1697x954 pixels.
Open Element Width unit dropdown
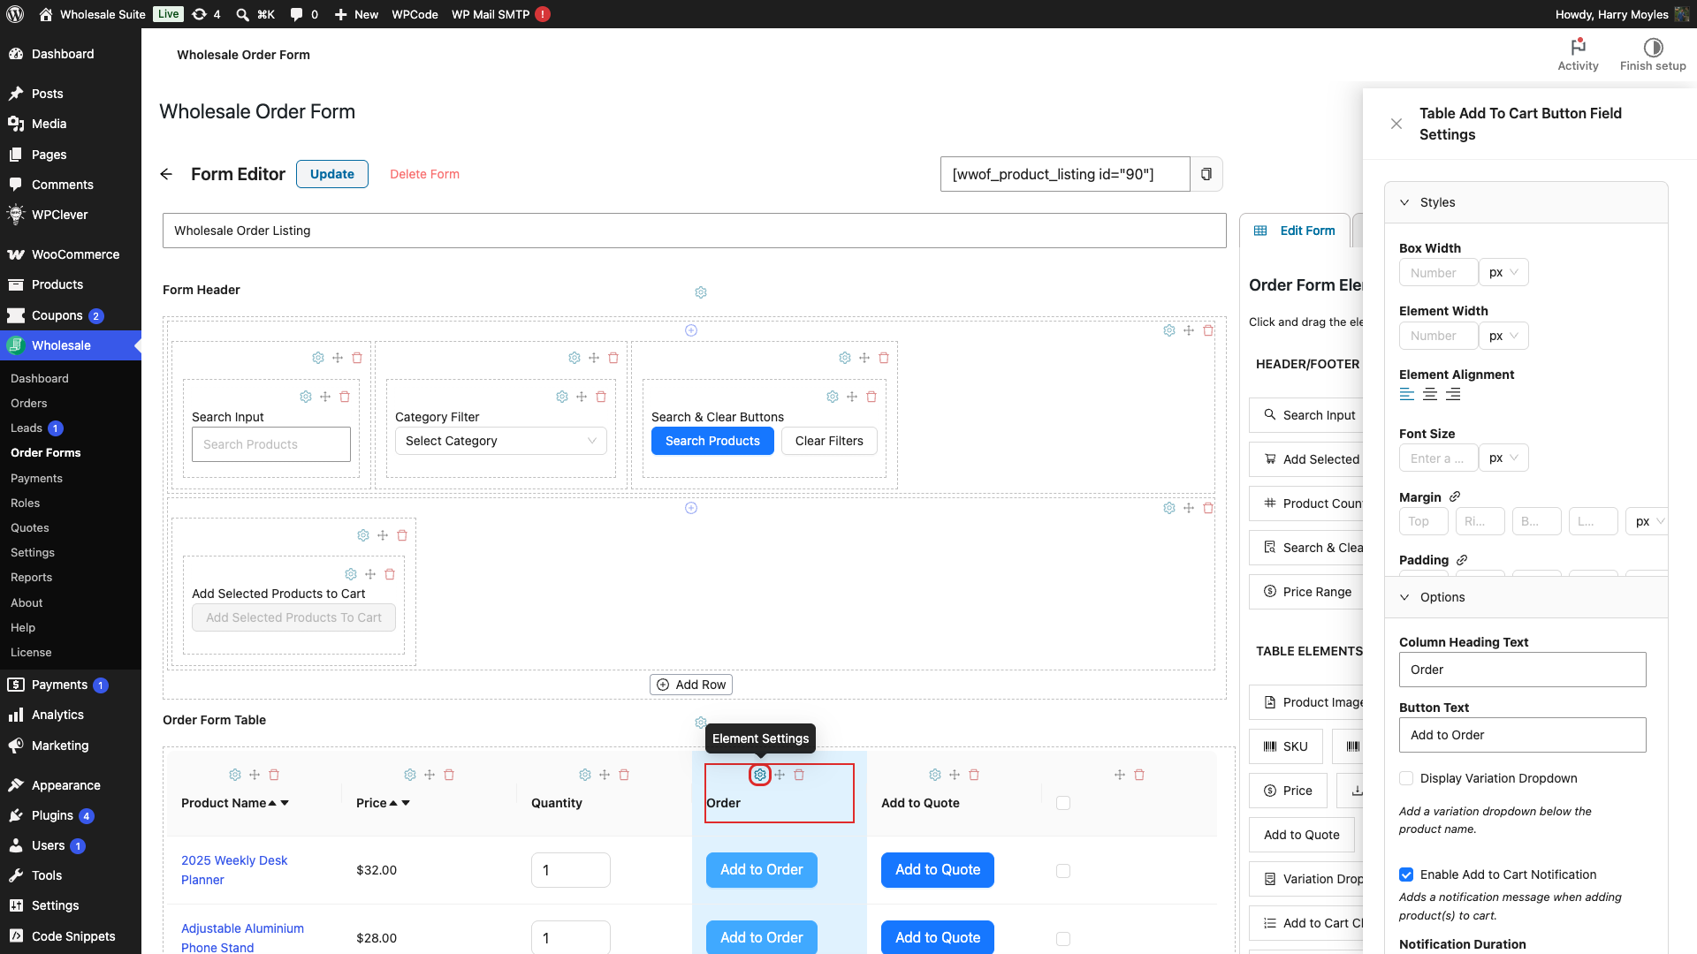[1503, 336]
